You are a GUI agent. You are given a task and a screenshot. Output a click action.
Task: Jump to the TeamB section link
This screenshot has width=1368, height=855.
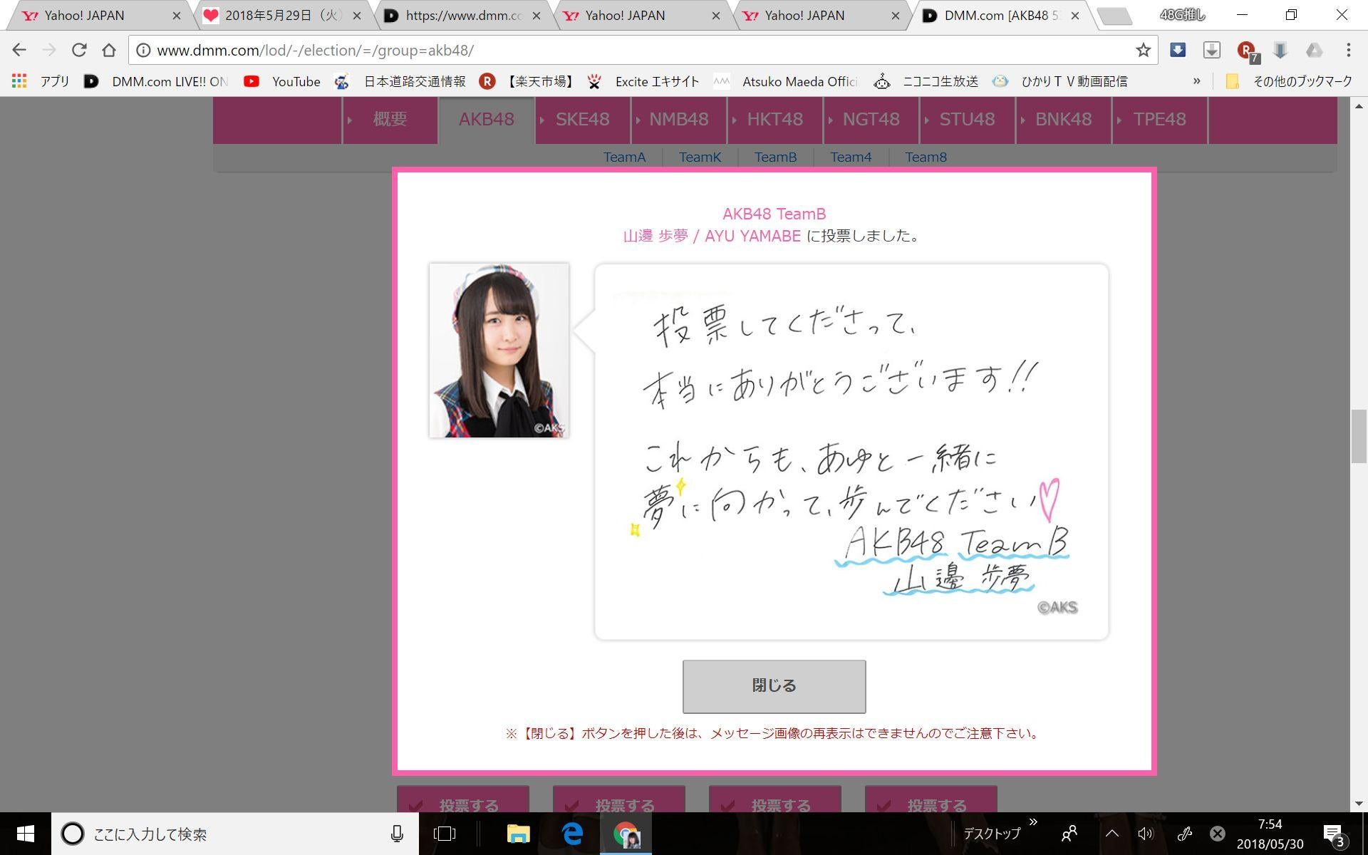pos(775,157)
